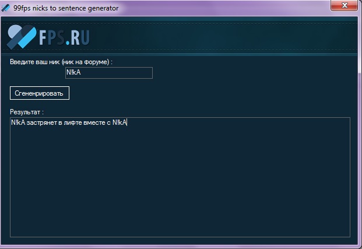Click the window title '99fps nicks to sentence generator'
The image size is (362, 249).
click(x=66, y=8)
